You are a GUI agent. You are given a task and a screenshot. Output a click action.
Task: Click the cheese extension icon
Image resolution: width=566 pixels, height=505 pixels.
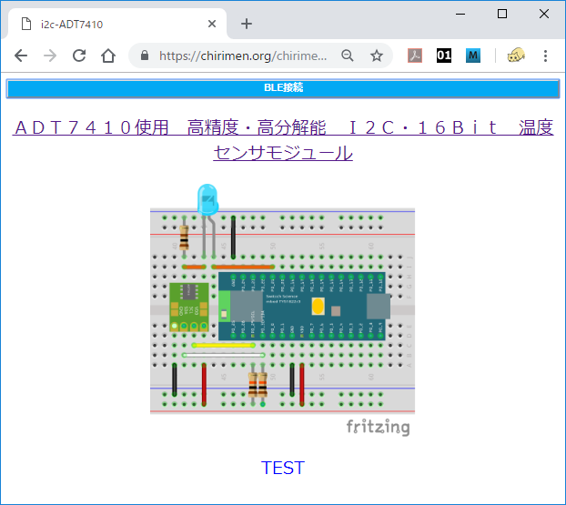pyautogui.click(x=516, y=56)
